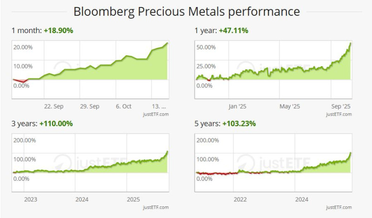Screen dimensions: 372x218
Task: Click the justETF watermark logo in 5 years chart
Action: coord(274,163)
